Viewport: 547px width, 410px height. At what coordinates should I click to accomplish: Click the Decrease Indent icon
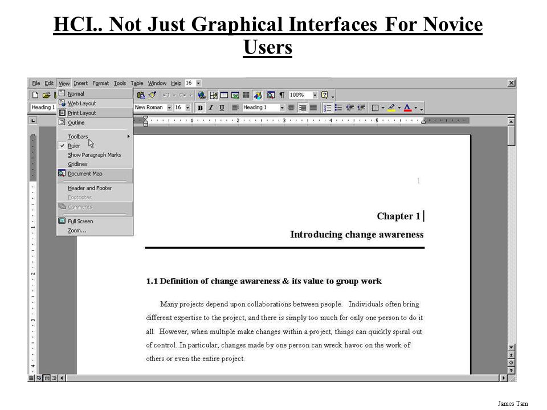(350, 108)
